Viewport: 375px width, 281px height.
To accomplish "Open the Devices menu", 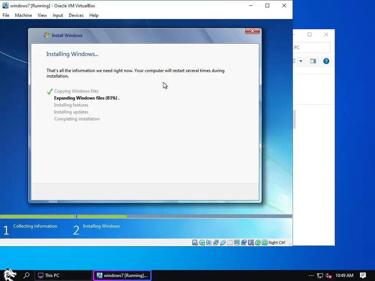I will pyautogui.click(x=76, y=15).
